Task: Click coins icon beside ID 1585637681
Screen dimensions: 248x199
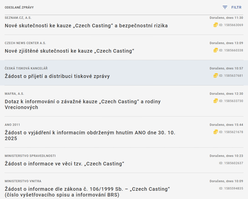Action: [x=215, y=75]
